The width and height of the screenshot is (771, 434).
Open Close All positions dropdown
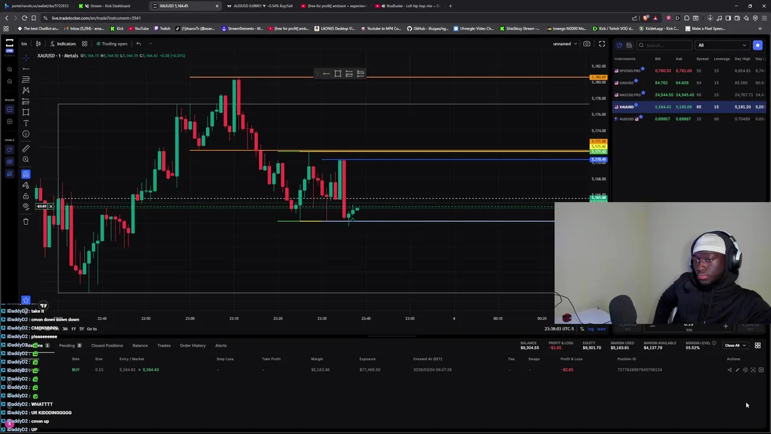pyautogui.click(x=735, y=345)
